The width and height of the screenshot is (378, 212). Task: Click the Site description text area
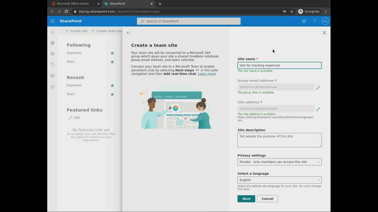click(x=279, y=140)
